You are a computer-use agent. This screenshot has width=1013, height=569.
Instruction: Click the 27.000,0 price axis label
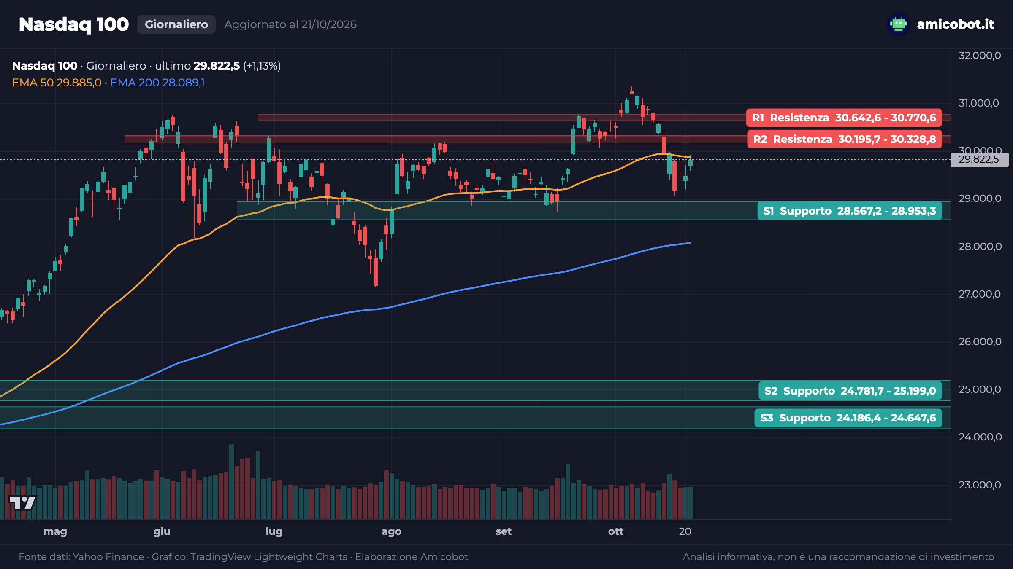[979, 294]
